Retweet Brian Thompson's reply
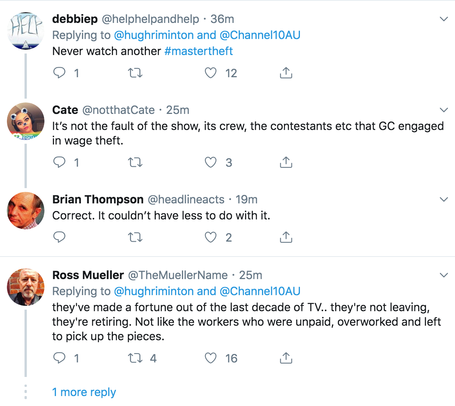Viewport: 455px width, 406px height. (x=135, y=237)
